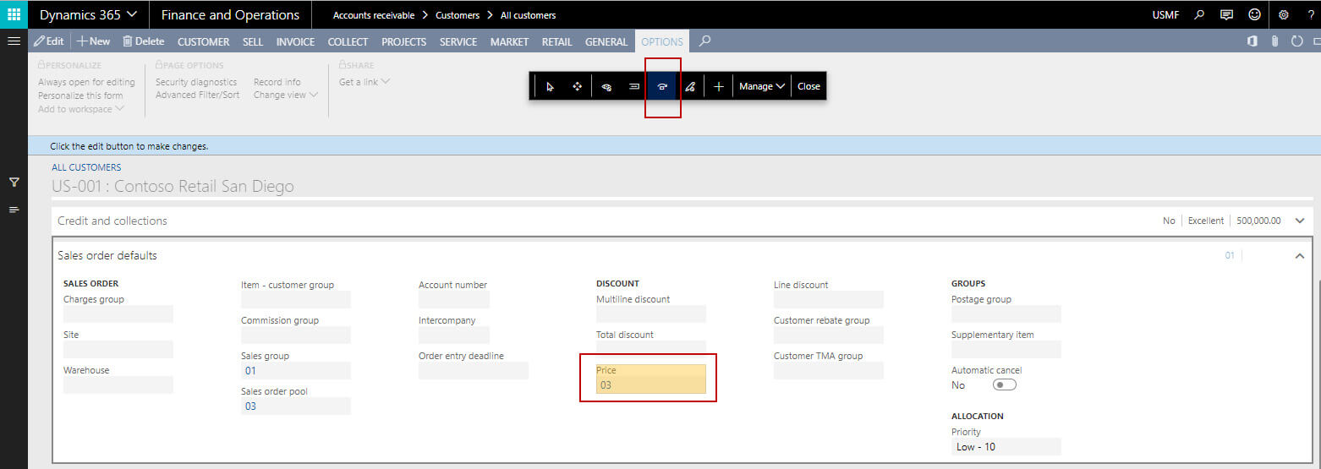Open the Dynamics 365 dropdown
This screenshot has height=469, width=1321.
click(x=88, y=14)
